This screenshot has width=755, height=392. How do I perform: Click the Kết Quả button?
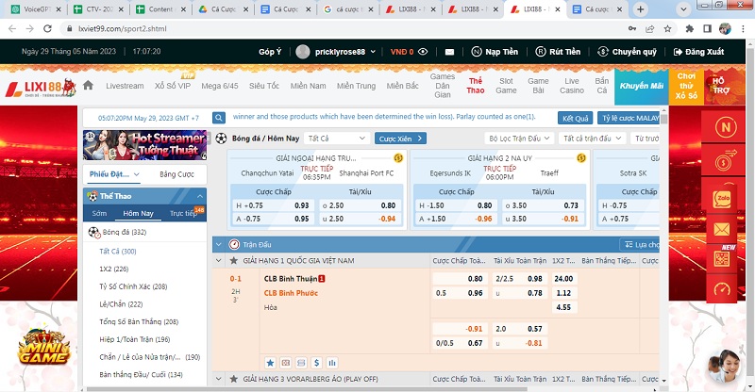point(576,118)
